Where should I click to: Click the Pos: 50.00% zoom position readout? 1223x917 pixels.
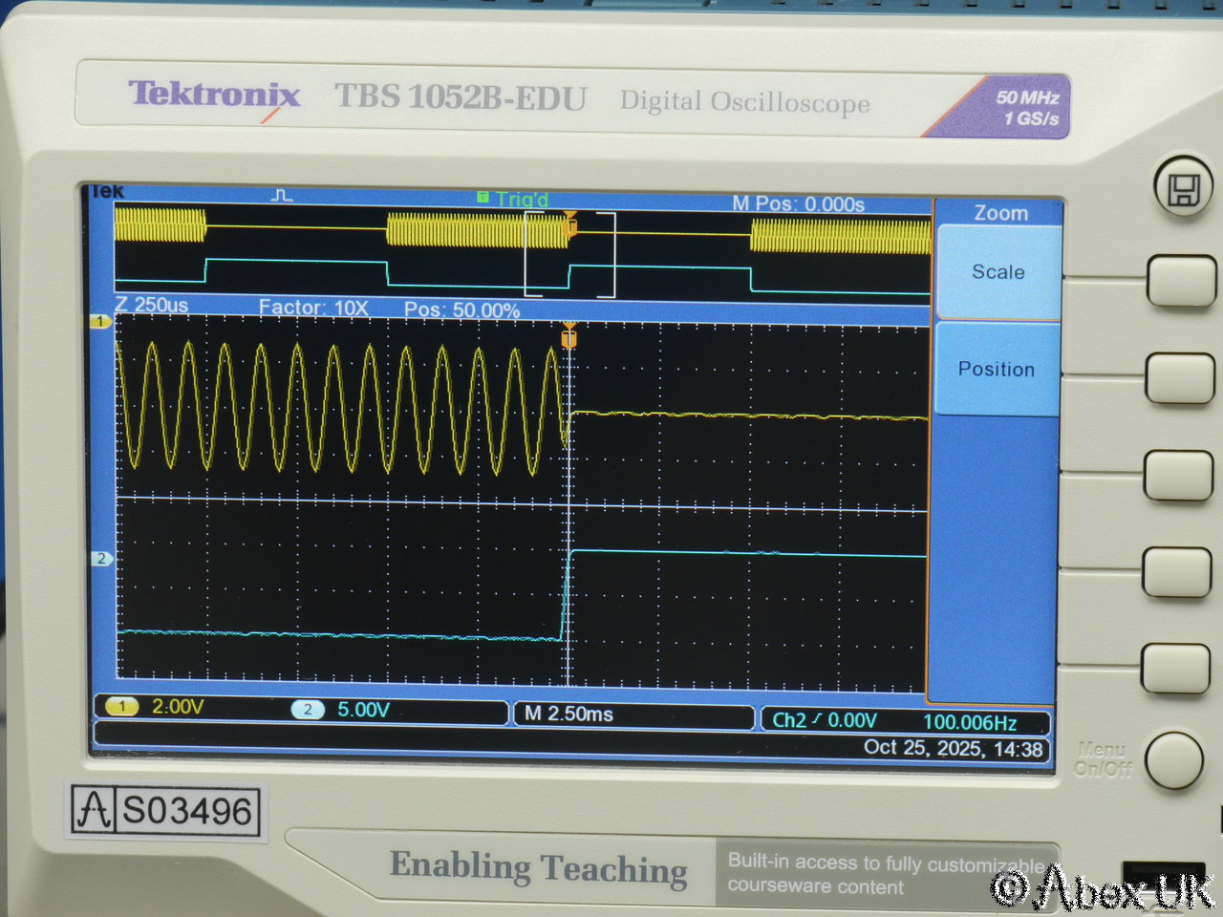tap(461, 310)
